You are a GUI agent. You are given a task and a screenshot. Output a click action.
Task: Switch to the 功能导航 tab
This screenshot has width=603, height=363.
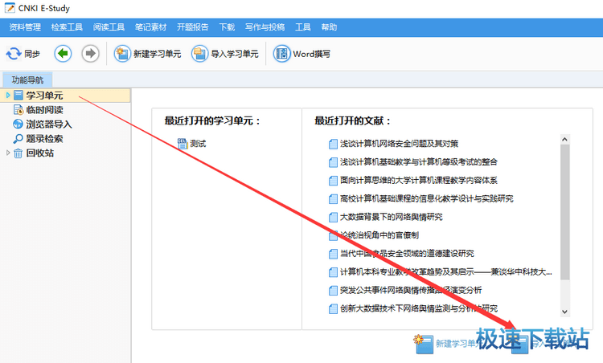tap(27, 80)
